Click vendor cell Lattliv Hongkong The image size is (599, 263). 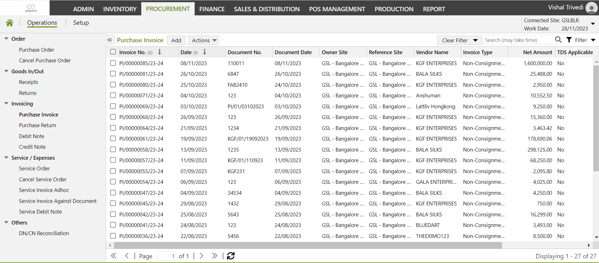[x=435, y=106]
